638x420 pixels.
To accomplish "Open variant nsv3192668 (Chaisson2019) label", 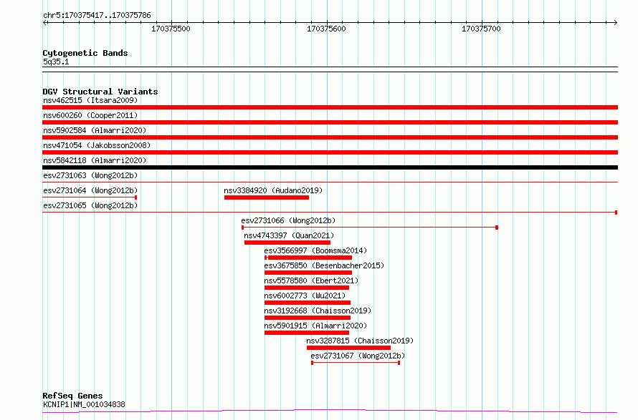I will point(318,311).
